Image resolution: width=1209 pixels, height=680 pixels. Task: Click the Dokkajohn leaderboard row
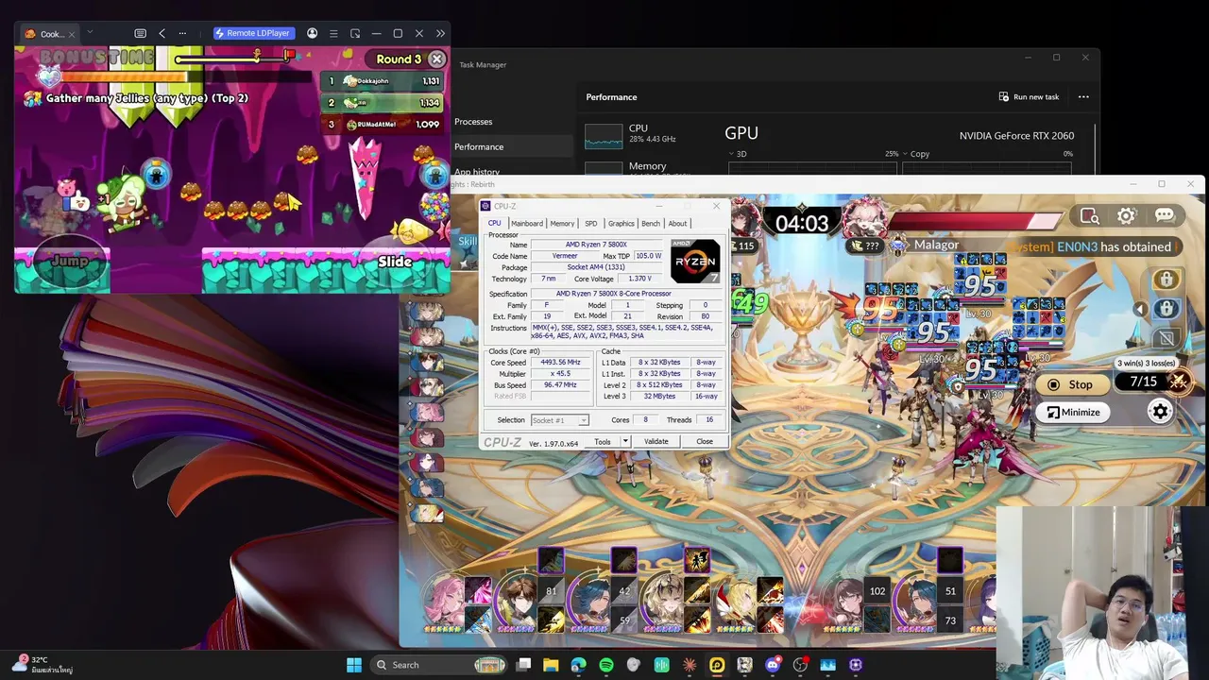click(383, 81)
